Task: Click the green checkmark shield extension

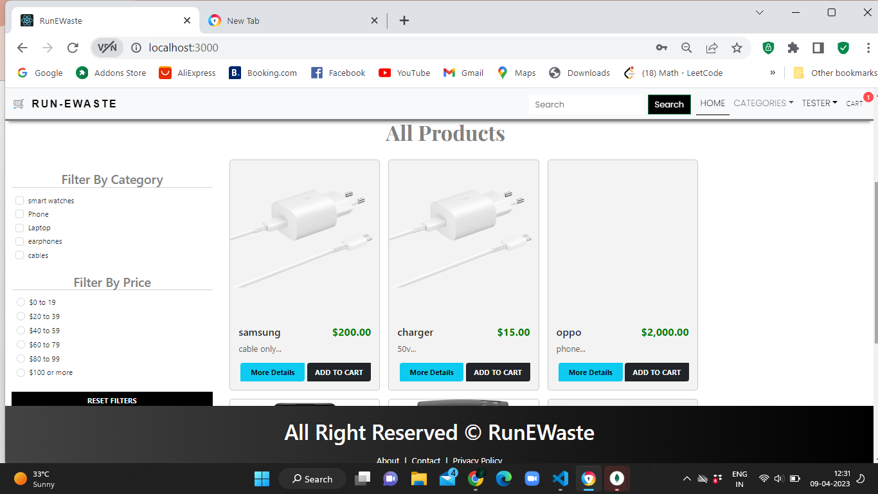Action: pyautogui.click(x=843, y=48)
